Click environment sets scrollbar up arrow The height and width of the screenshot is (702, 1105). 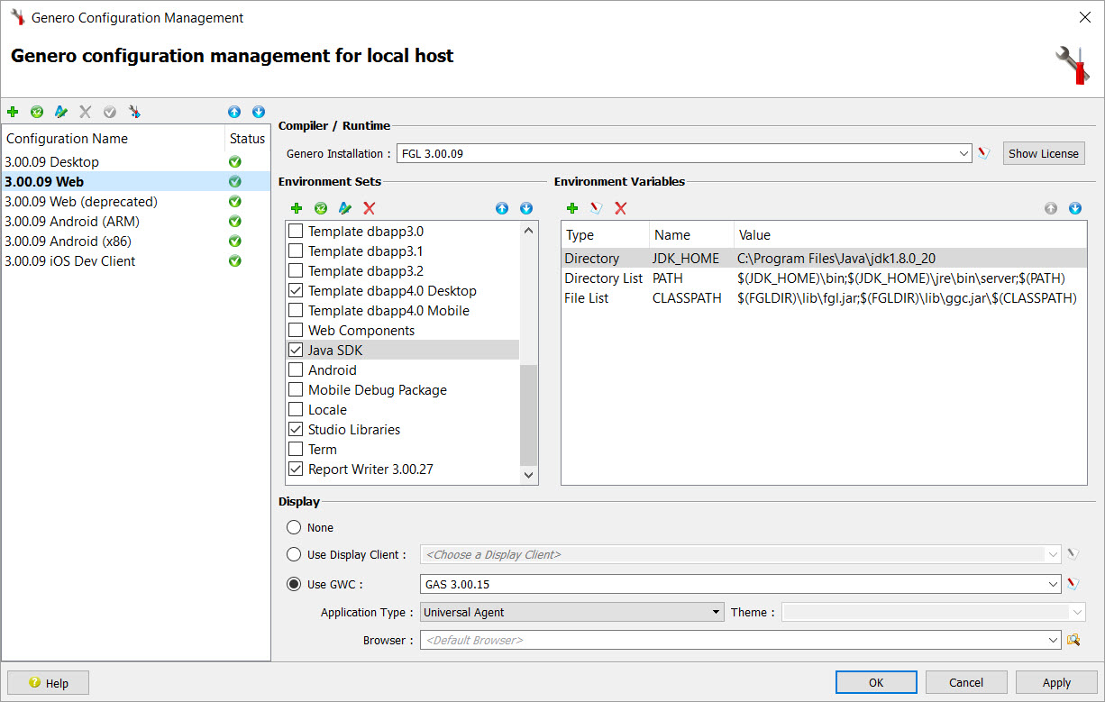pos(528,231)
